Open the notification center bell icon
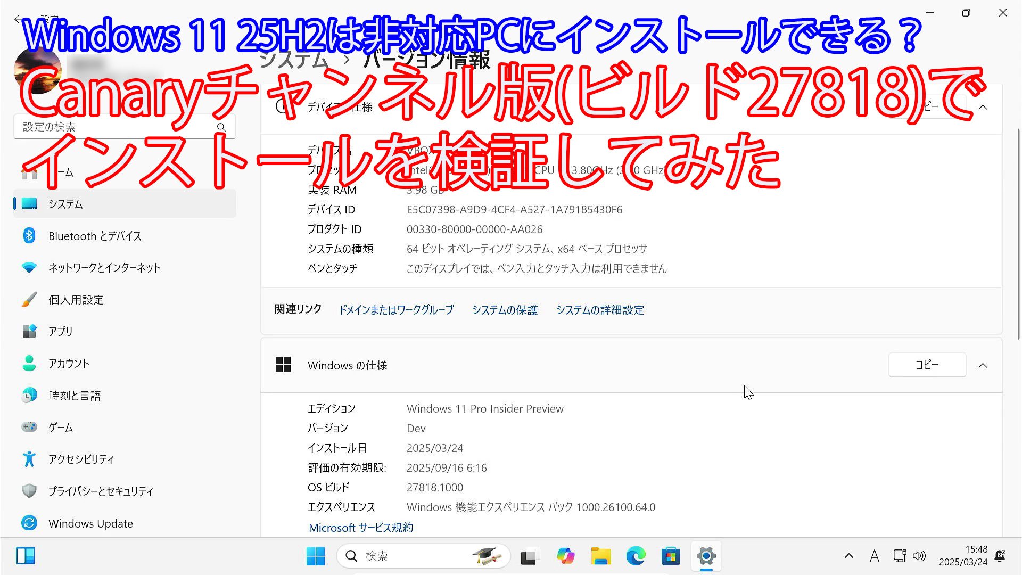Image resolution: width=1022 pixels, height=575 pixels. coord(1000,556)
